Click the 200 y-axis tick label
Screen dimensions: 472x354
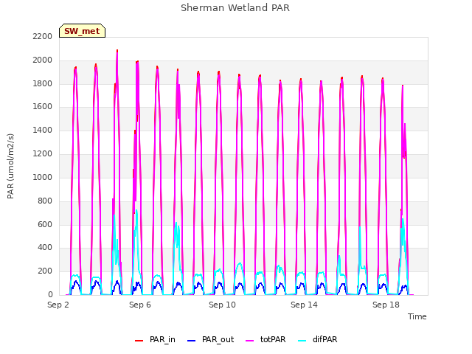[x=45, y=271]
